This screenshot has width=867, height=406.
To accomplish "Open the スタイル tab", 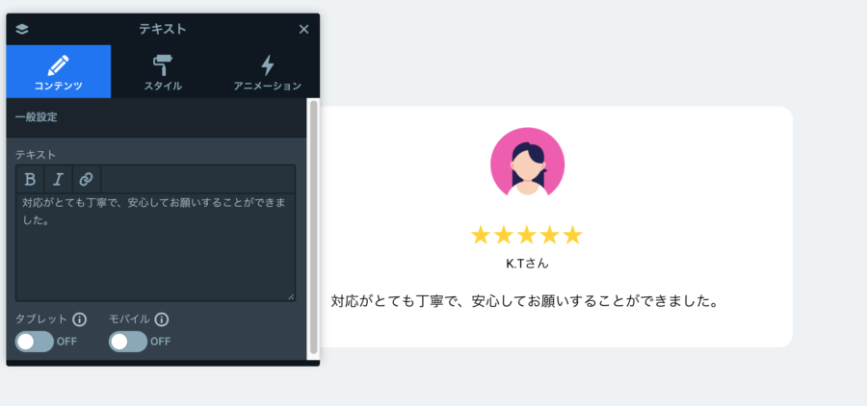I will (x=163, y=71).
